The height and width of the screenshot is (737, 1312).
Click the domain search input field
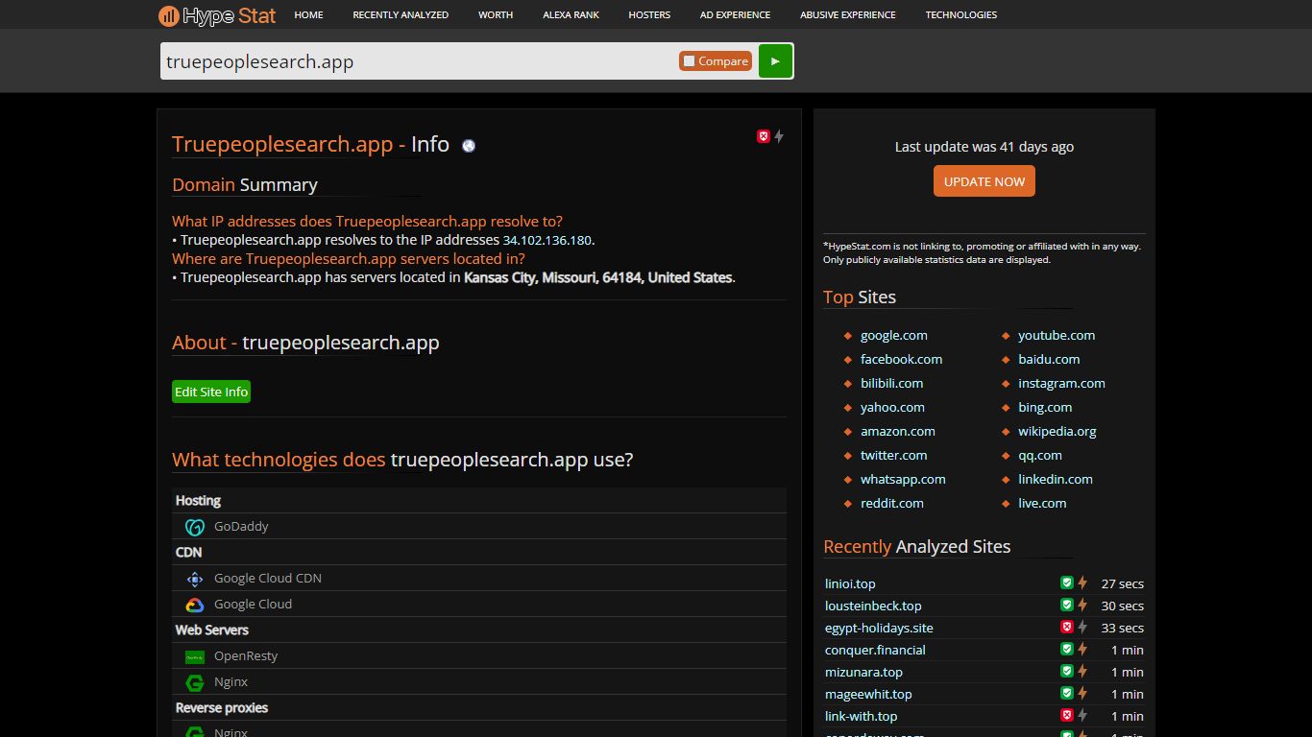click(x=419, y=61)
